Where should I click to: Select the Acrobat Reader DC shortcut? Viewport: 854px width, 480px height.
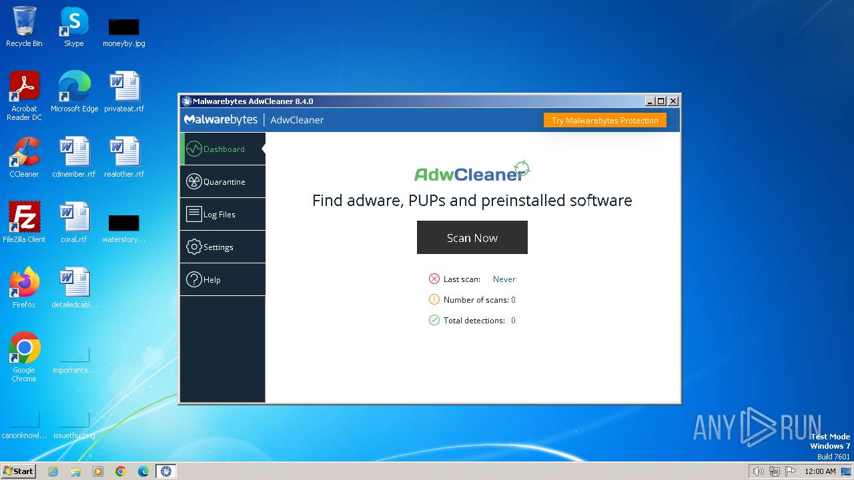tap(24, 96)
